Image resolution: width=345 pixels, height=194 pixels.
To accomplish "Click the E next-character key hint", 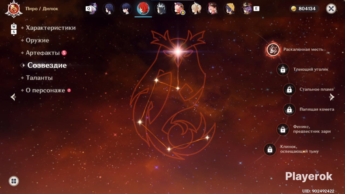I will coord(256,9).
